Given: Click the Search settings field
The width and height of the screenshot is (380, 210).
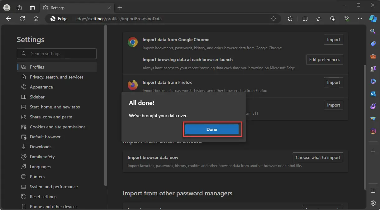Looking at the screenshot, I should point(57,54).
